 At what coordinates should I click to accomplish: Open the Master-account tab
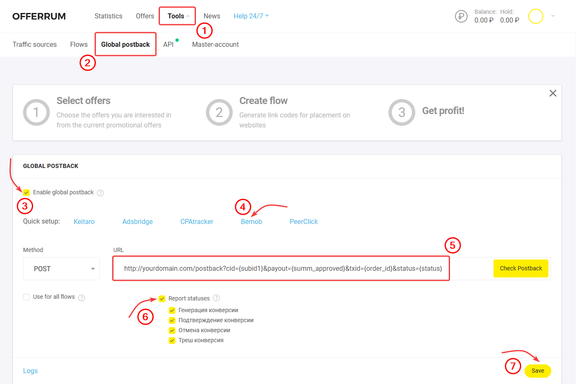[215, 44]
